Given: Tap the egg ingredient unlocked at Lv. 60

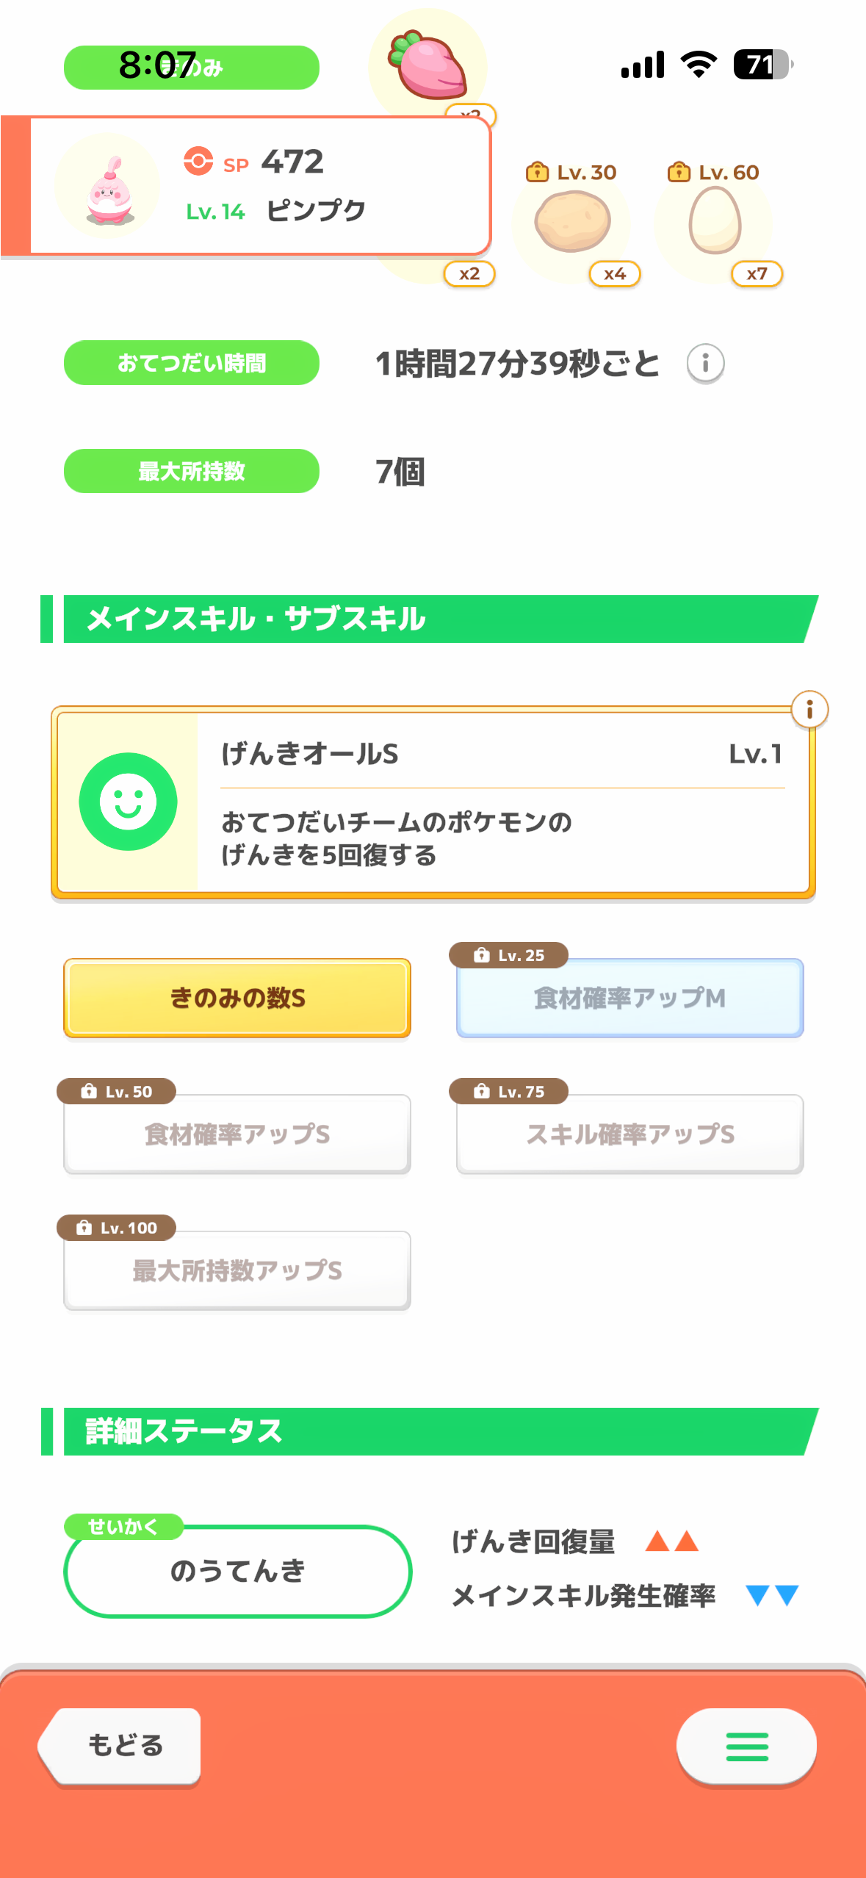Looking at the screenshot, I should click(x=714, y=220).
